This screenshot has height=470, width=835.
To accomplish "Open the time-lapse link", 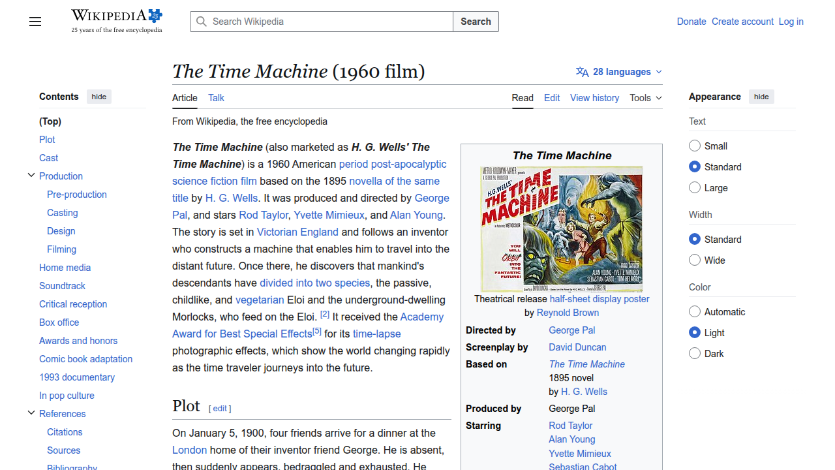I will coord(377,334).
